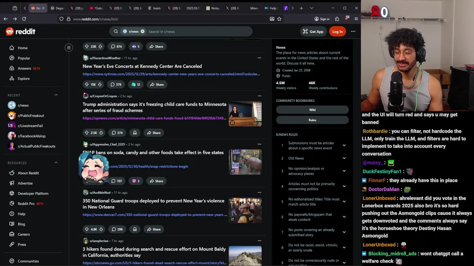Screen dimensions: 474x266
Task: Share the Kennedy Center concerts post
Action: tap(157, 85)
